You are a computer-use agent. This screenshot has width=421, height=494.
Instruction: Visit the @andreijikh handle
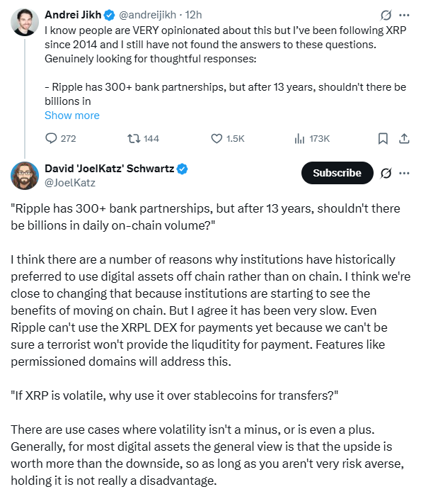pos(147,14)
